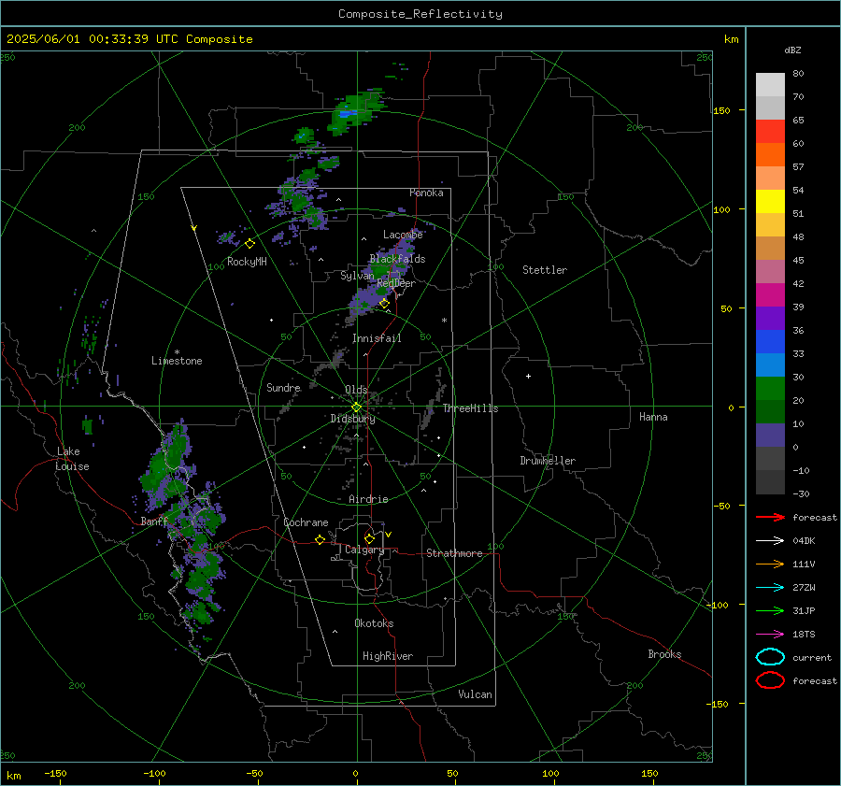
Task: Click the dBZ legend heading
Action: click(x=792, y=50)
